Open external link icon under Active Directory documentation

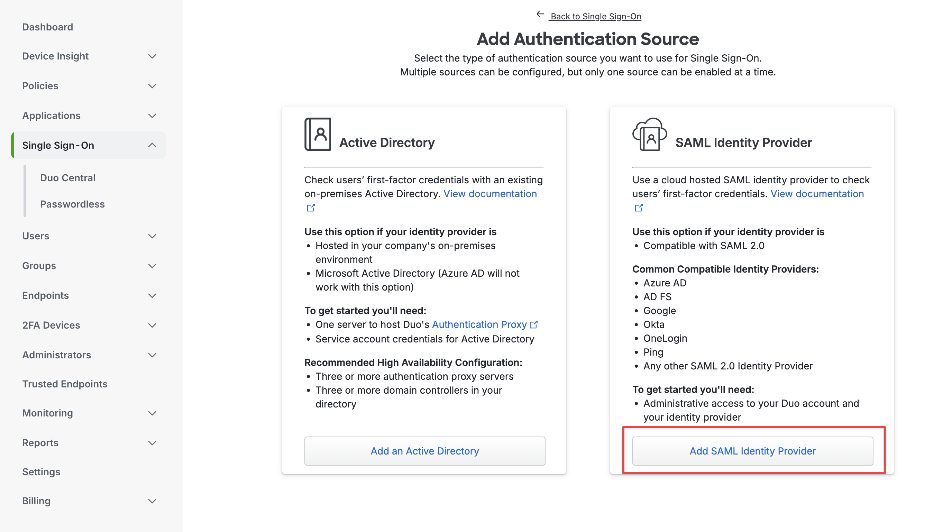pyautogui.click(x=311, y=208)
